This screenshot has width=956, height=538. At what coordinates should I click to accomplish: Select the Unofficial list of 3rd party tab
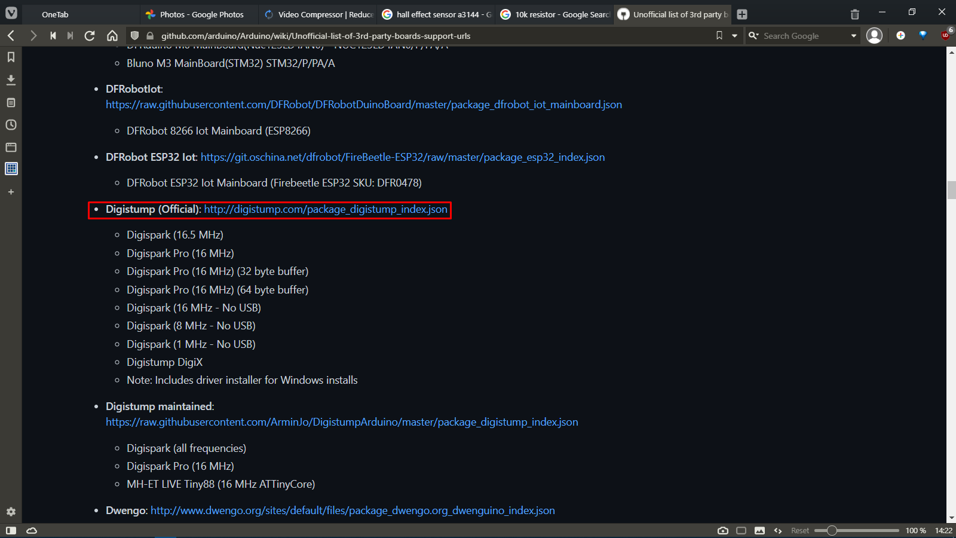pyautogui.click(x=673, y=14)
